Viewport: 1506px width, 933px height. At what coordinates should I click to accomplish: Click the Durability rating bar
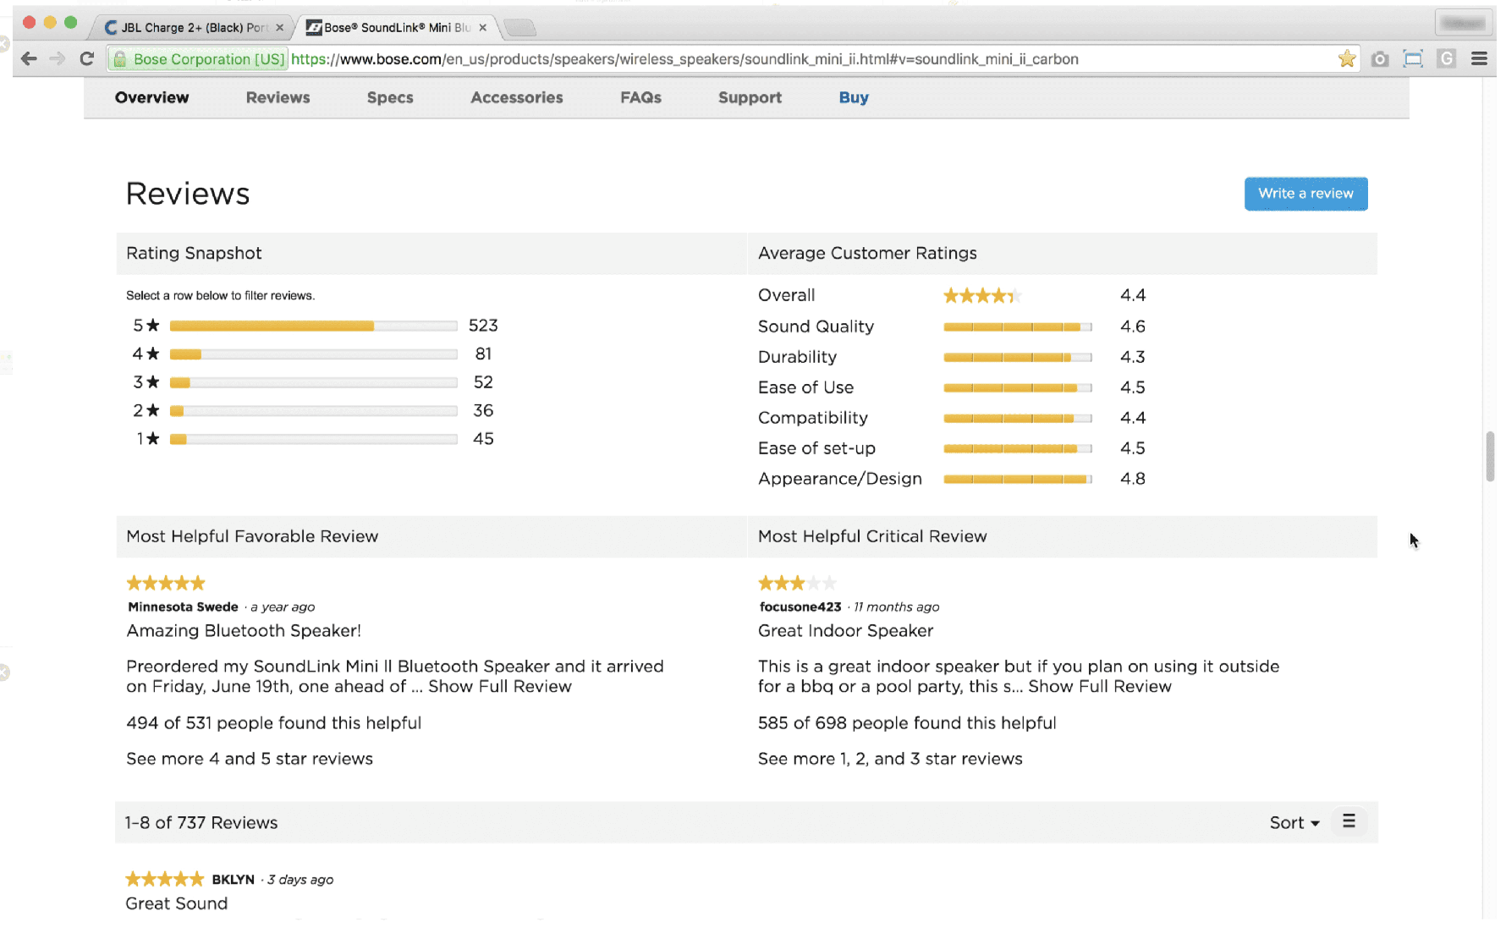click(1018, 357)
